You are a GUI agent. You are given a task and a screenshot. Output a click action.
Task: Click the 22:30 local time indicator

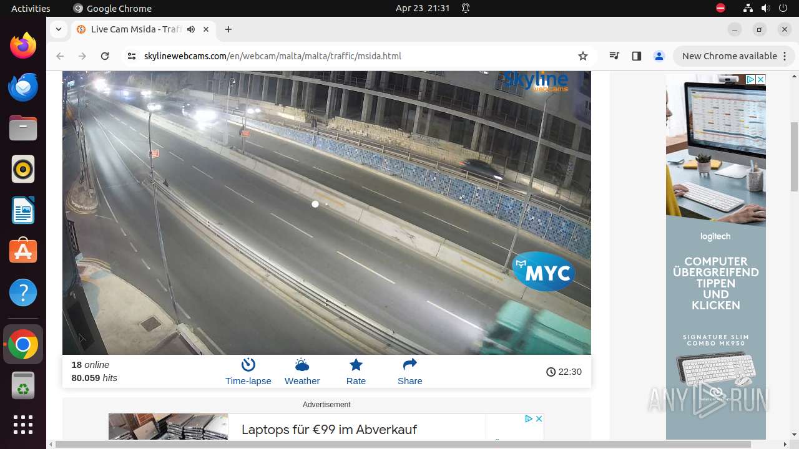tap(564, 372)
